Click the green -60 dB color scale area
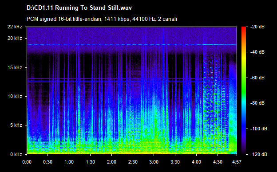The width and height of the screenshot is (277, 172). [x=244, y=78]
